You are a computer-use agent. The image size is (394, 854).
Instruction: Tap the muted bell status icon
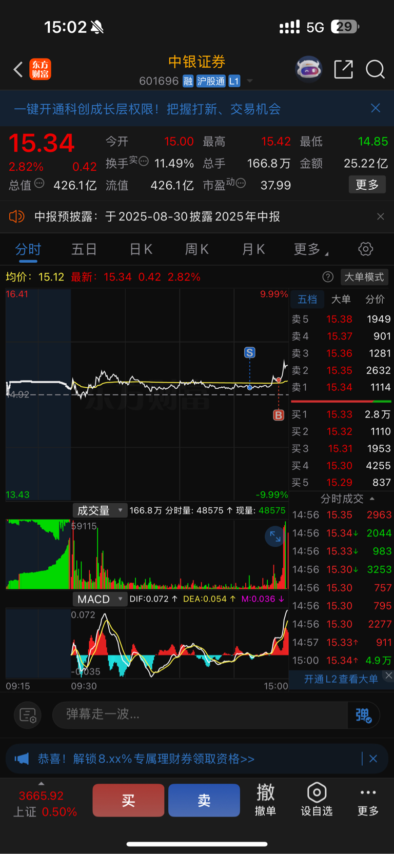coord(97,27)
